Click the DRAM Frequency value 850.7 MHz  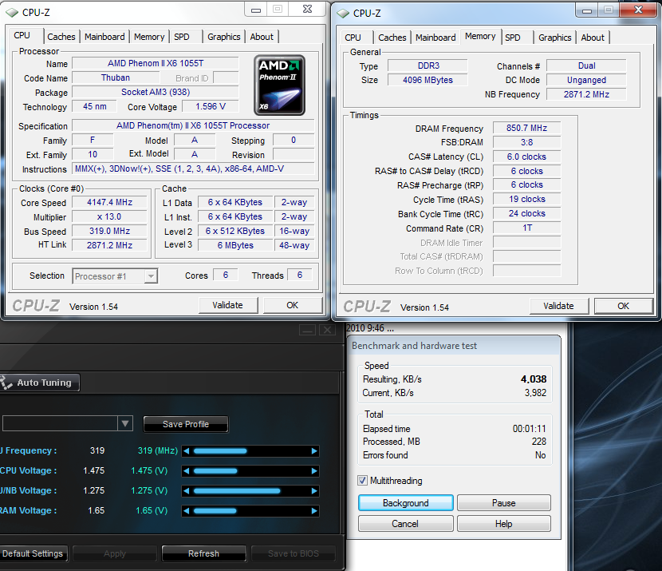pos(527,128)
